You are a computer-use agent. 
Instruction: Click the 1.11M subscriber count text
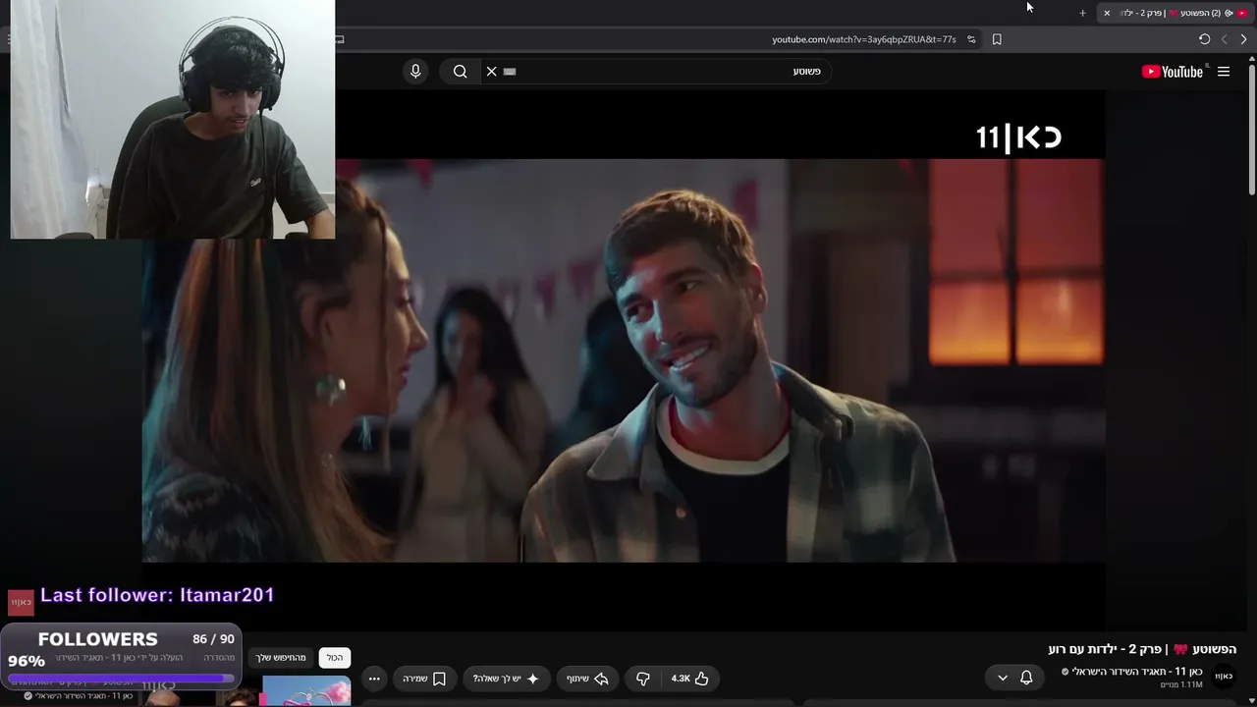1181,684
